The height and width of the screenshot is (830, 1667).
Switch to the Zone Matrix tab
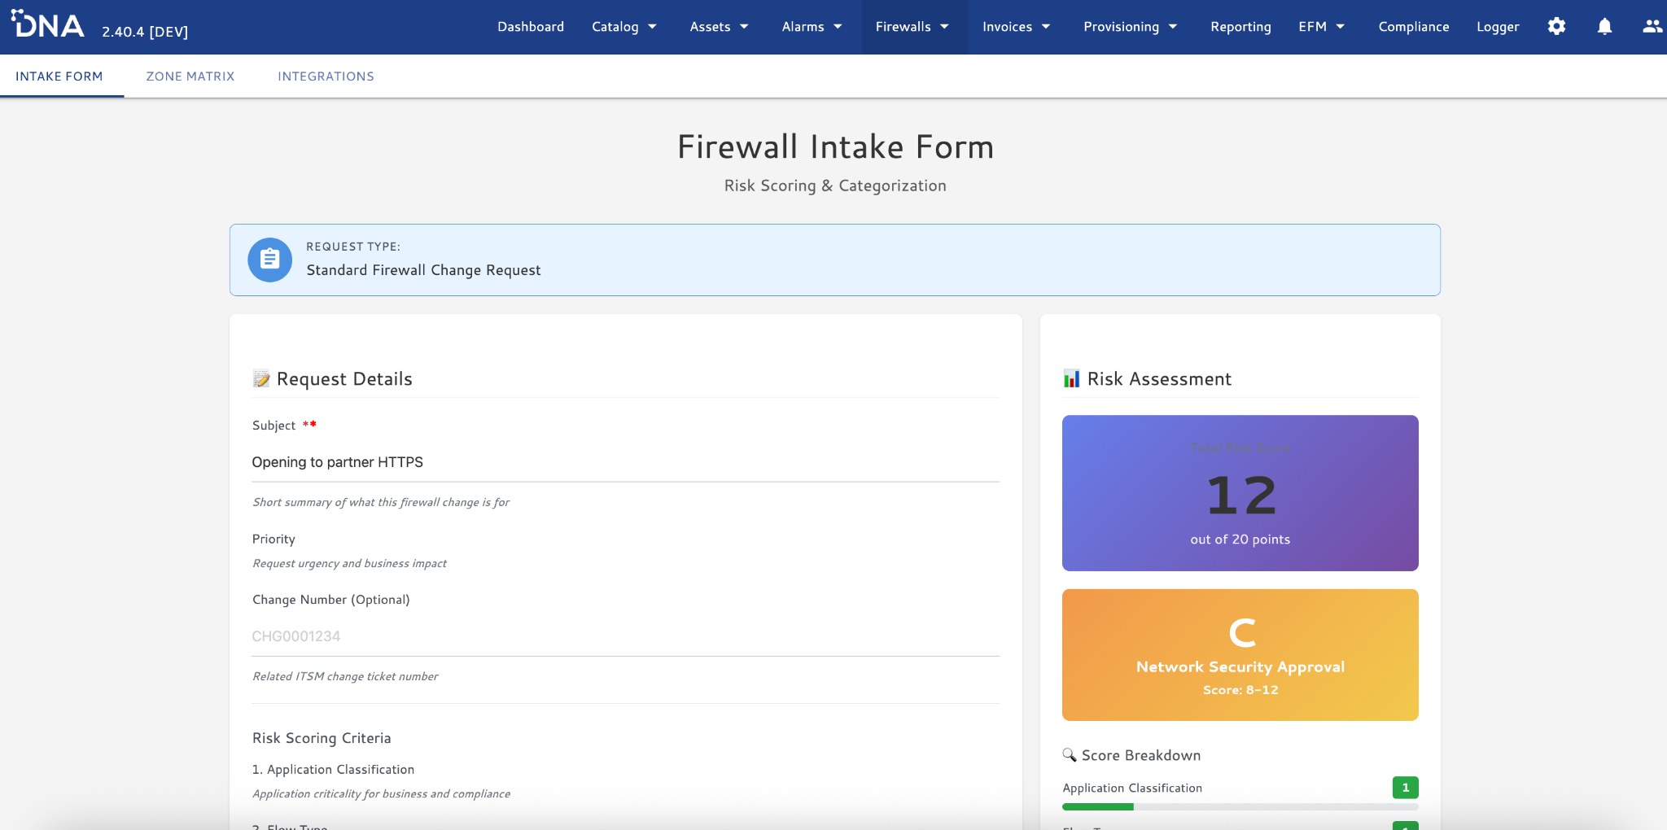pyautogui.click(x=190, y=76)
